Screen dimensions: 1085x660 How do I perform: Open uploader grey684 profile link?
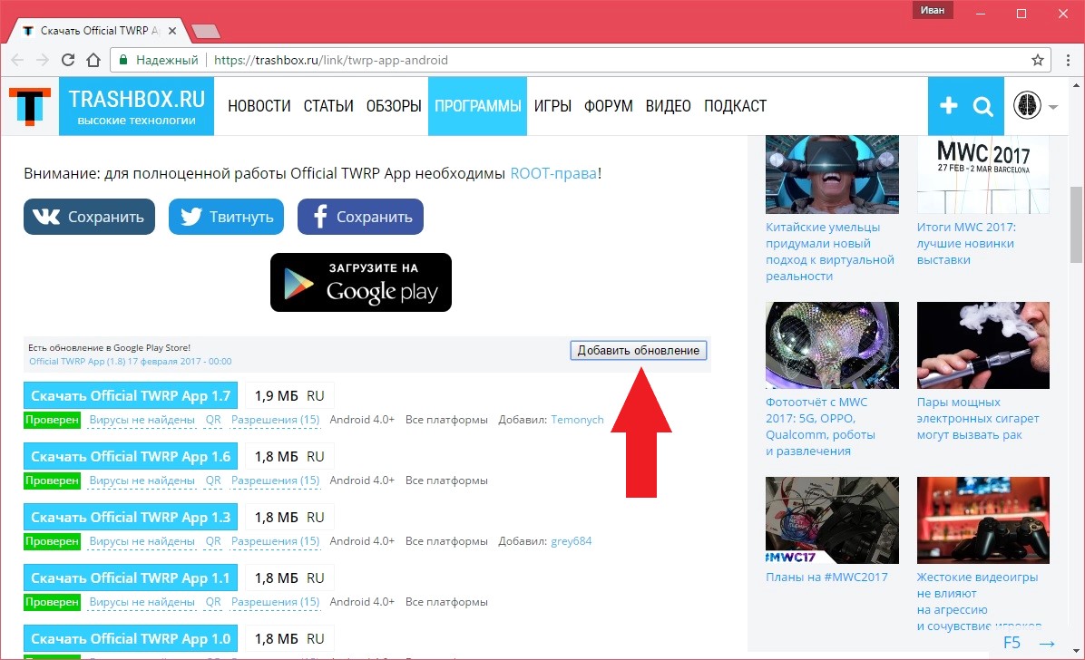click(x=571, y=542)
